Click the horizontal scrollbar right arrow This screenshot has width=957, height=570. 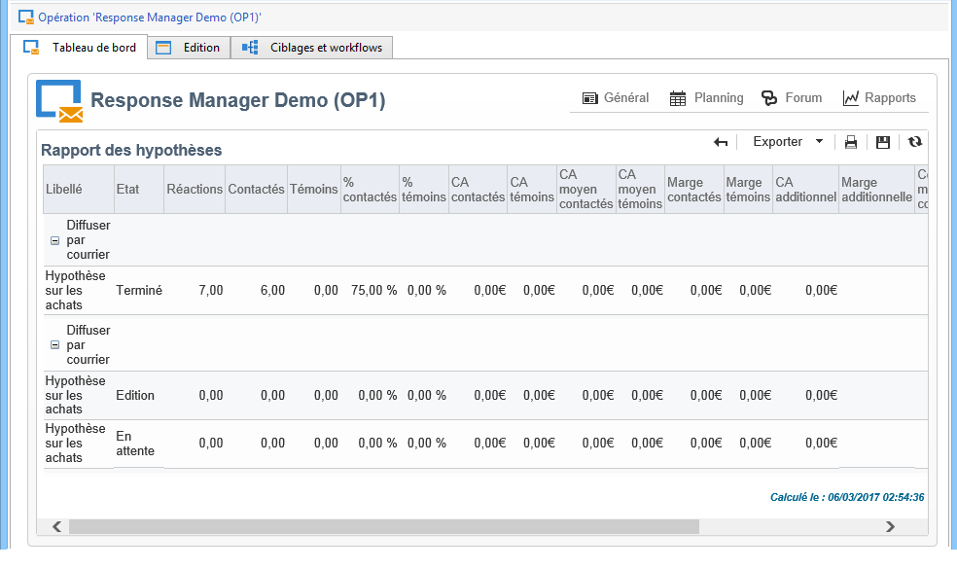pos(891,526)
